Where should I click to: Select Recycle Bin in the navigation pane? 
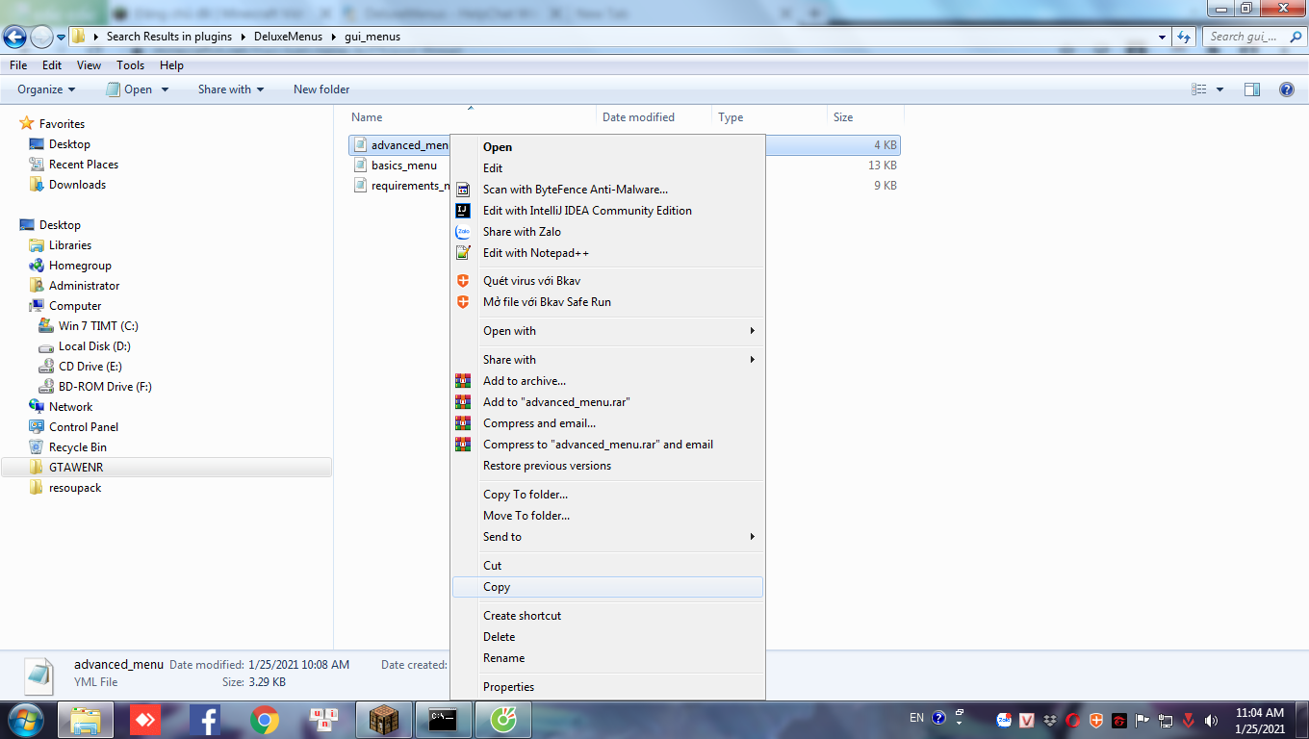[78, 447]
